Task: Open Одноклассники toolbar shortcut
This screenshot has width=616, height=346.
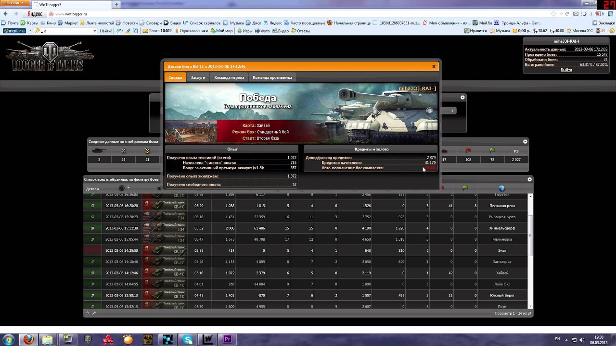Action: [191, 31]
